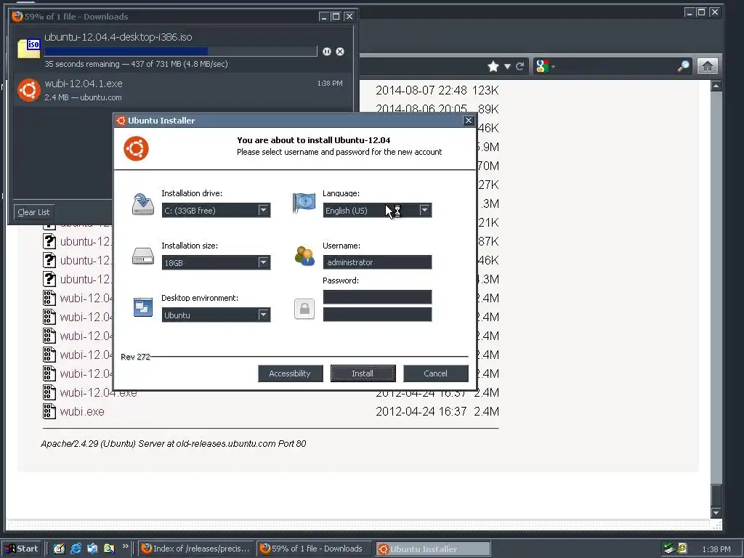Screen dimensions: 744x558
Task: Click Clear List in Downloads window
Action: tap(33, 212)
